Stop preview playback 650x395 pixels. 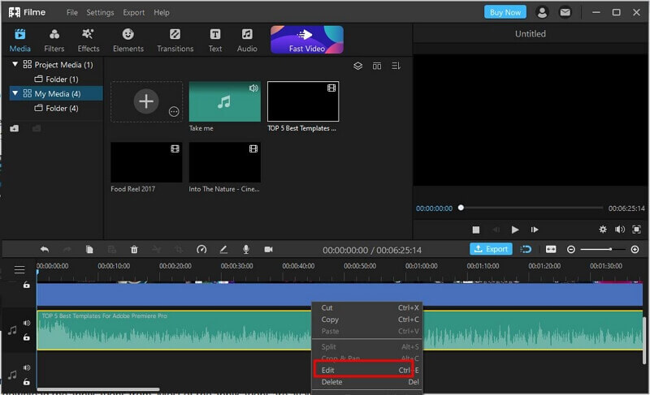click(x=476, y=230)
